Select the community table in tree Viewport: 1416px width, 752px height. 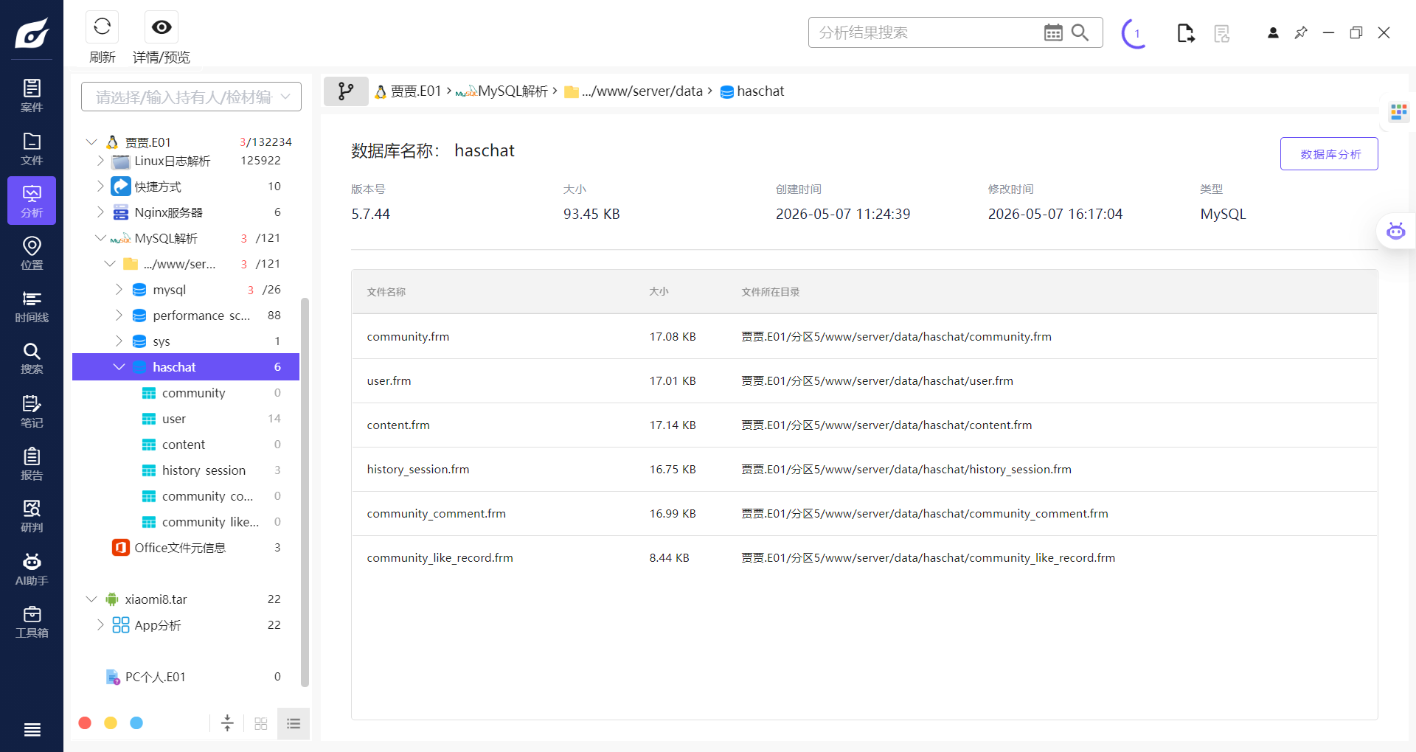click(186, 393)
